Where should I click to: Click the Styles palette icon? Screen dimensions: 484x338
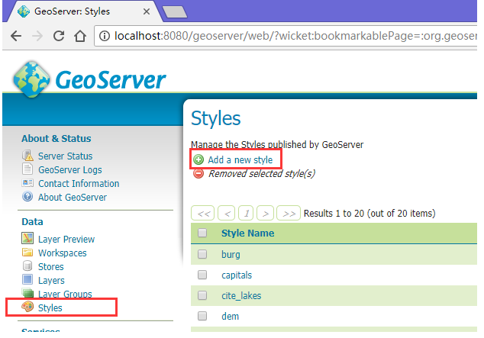27,307
